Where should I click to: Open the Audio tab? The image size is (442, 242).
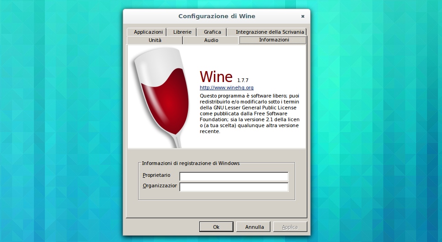pyautogui.click(x=211, y=40)
